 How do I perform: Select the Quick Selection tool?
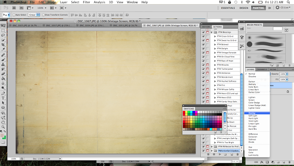(3, 40)
